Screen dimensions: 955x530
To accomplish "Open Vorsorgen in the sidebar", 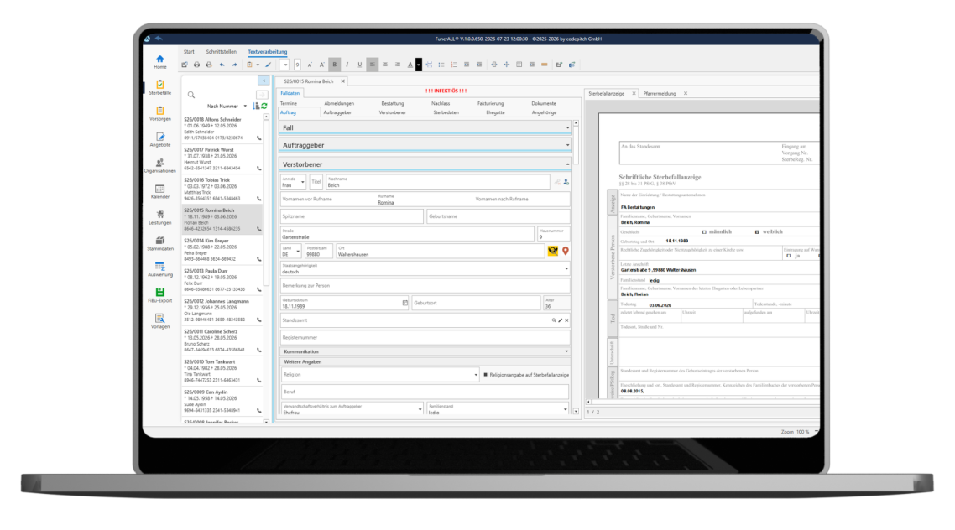I will coord(159,114).
